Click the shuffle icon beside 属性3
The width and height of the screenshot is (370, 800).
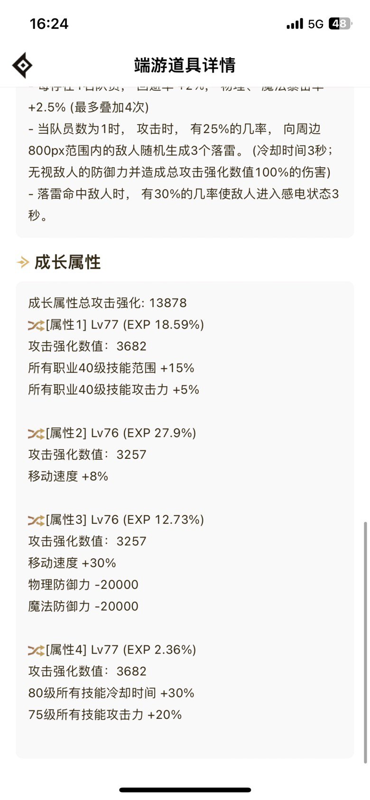36,520
